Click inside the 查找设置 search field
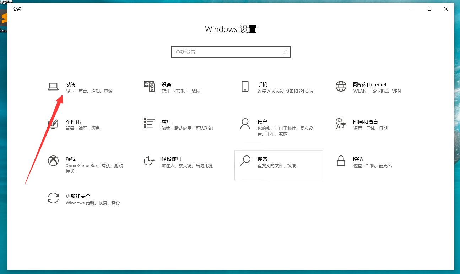 coord(231,52)
